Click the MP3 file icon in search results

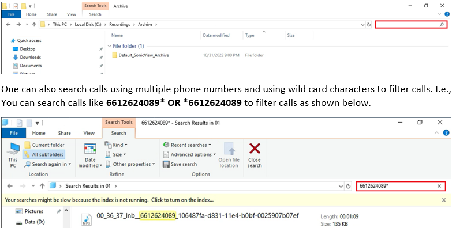87,219
